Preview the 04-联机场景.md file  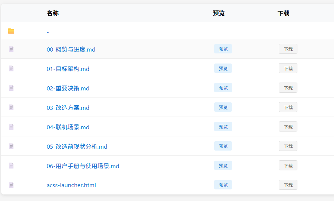pyautogui.click(x=223, y=127)
